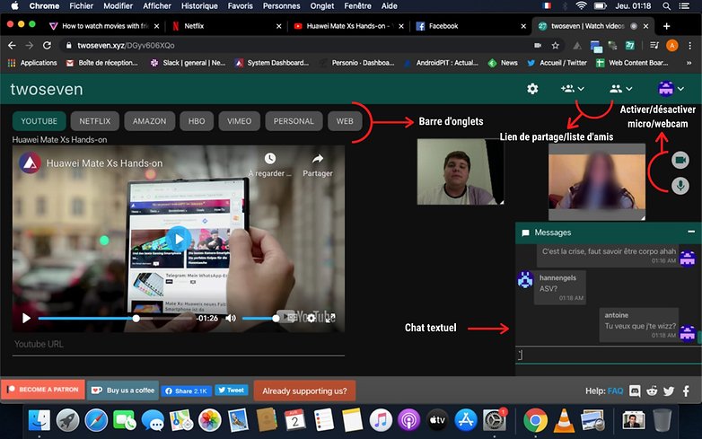Open the Historique menu in menu bar
The width and height of the screenshot is (702, 439).
coord(199,5)
